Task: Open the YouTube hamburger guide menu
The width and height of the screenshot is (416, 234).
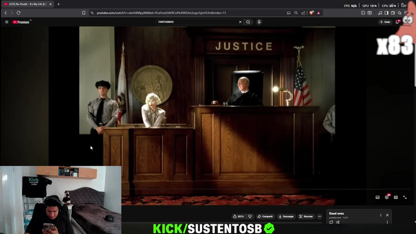Action: point(6,22)
